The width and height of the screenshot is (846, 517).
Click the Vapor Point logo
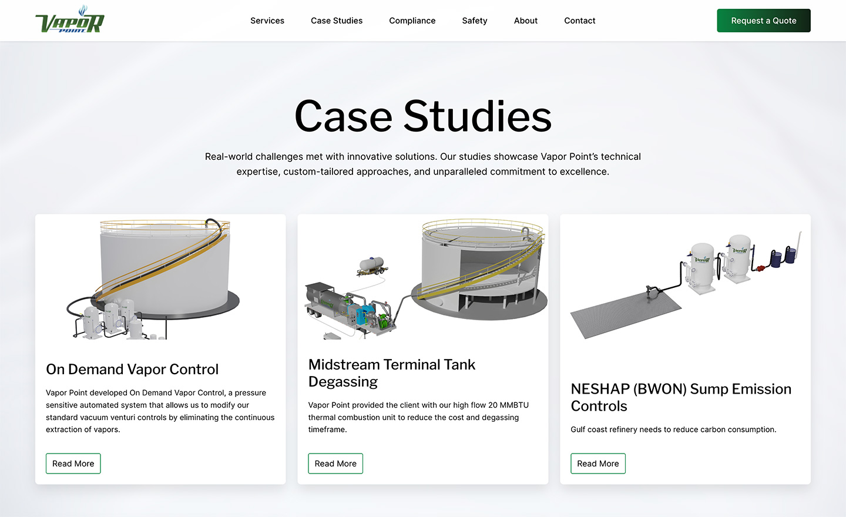click(70, 21)
